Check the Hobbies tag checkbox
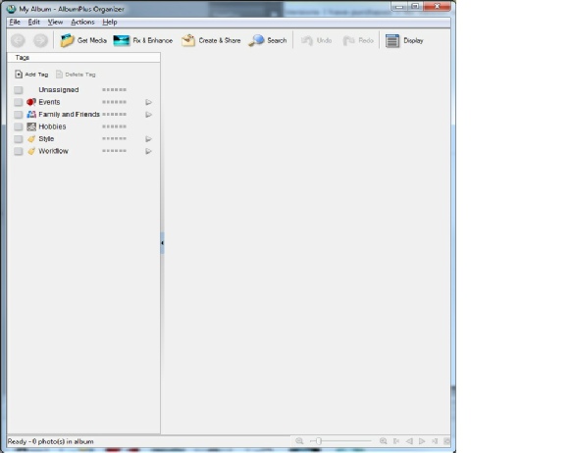This screenshot has width=573, height=453. coord(19,126)
